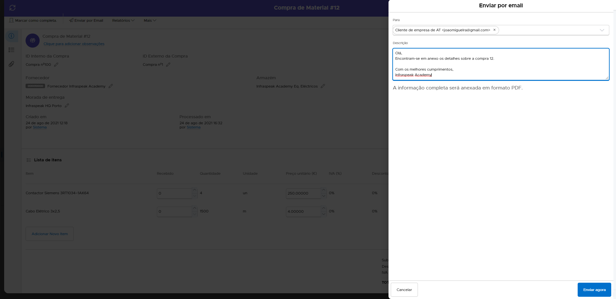The height and width of the screenshot is (299, 616).
Task: Edit the internal ID Compra nº100 pencil
Action: [56, 65]
